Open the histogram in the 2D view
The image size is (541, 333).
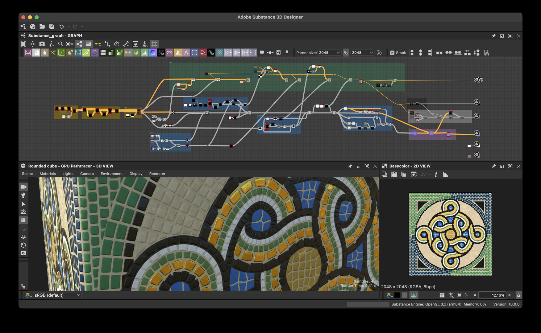pos(445,175)
